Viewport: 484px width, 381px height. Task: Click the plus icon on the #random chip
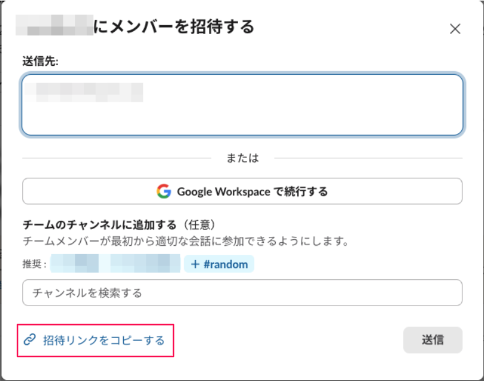[x=195, y=264]
